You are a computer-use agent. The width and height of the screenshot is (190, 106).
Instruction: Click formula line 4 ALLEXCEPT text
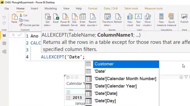(53, 57)
